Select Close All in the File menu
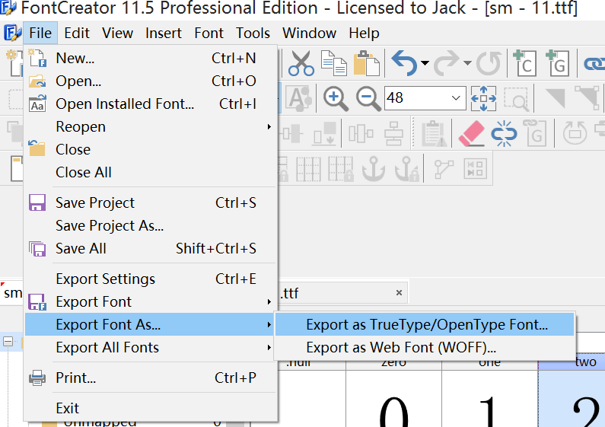Image resolution: width=605 pixels, height=427 pixels. click(x=151, y=172)
